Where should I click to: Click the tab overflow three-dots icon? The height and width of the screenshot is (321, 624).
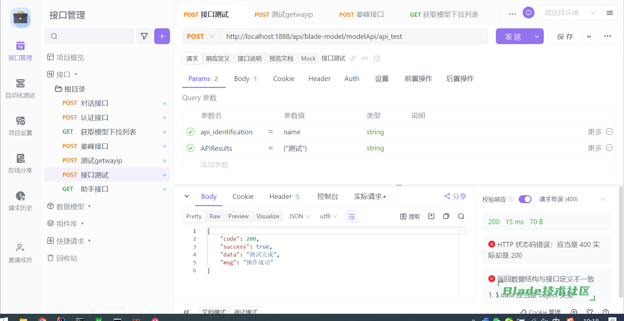pyautogui.click(x=512, y=14)
